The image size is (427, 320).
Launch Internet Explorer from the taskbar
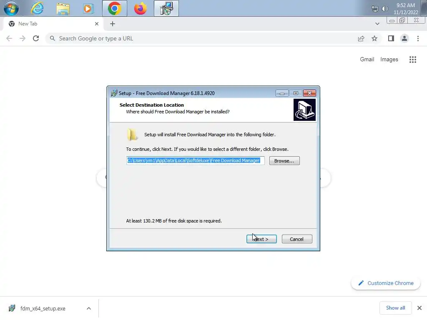[37, 8]
